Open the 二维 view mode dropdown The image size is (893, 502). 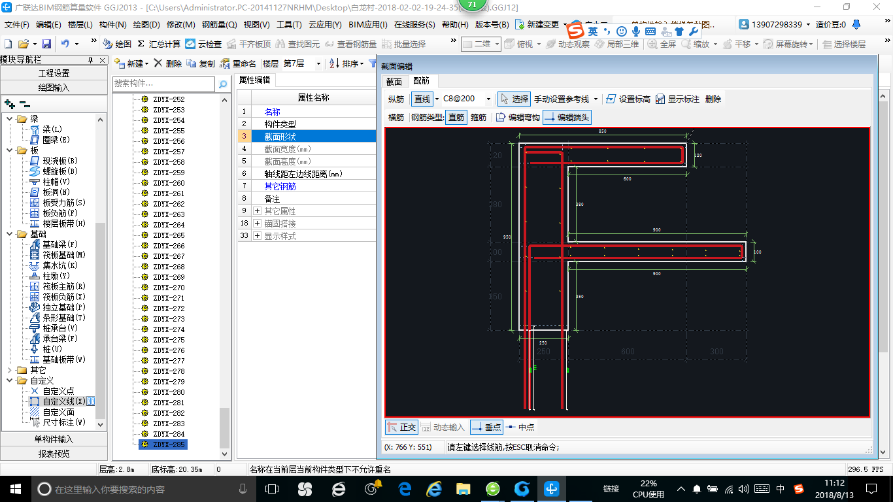coord(497,44)
